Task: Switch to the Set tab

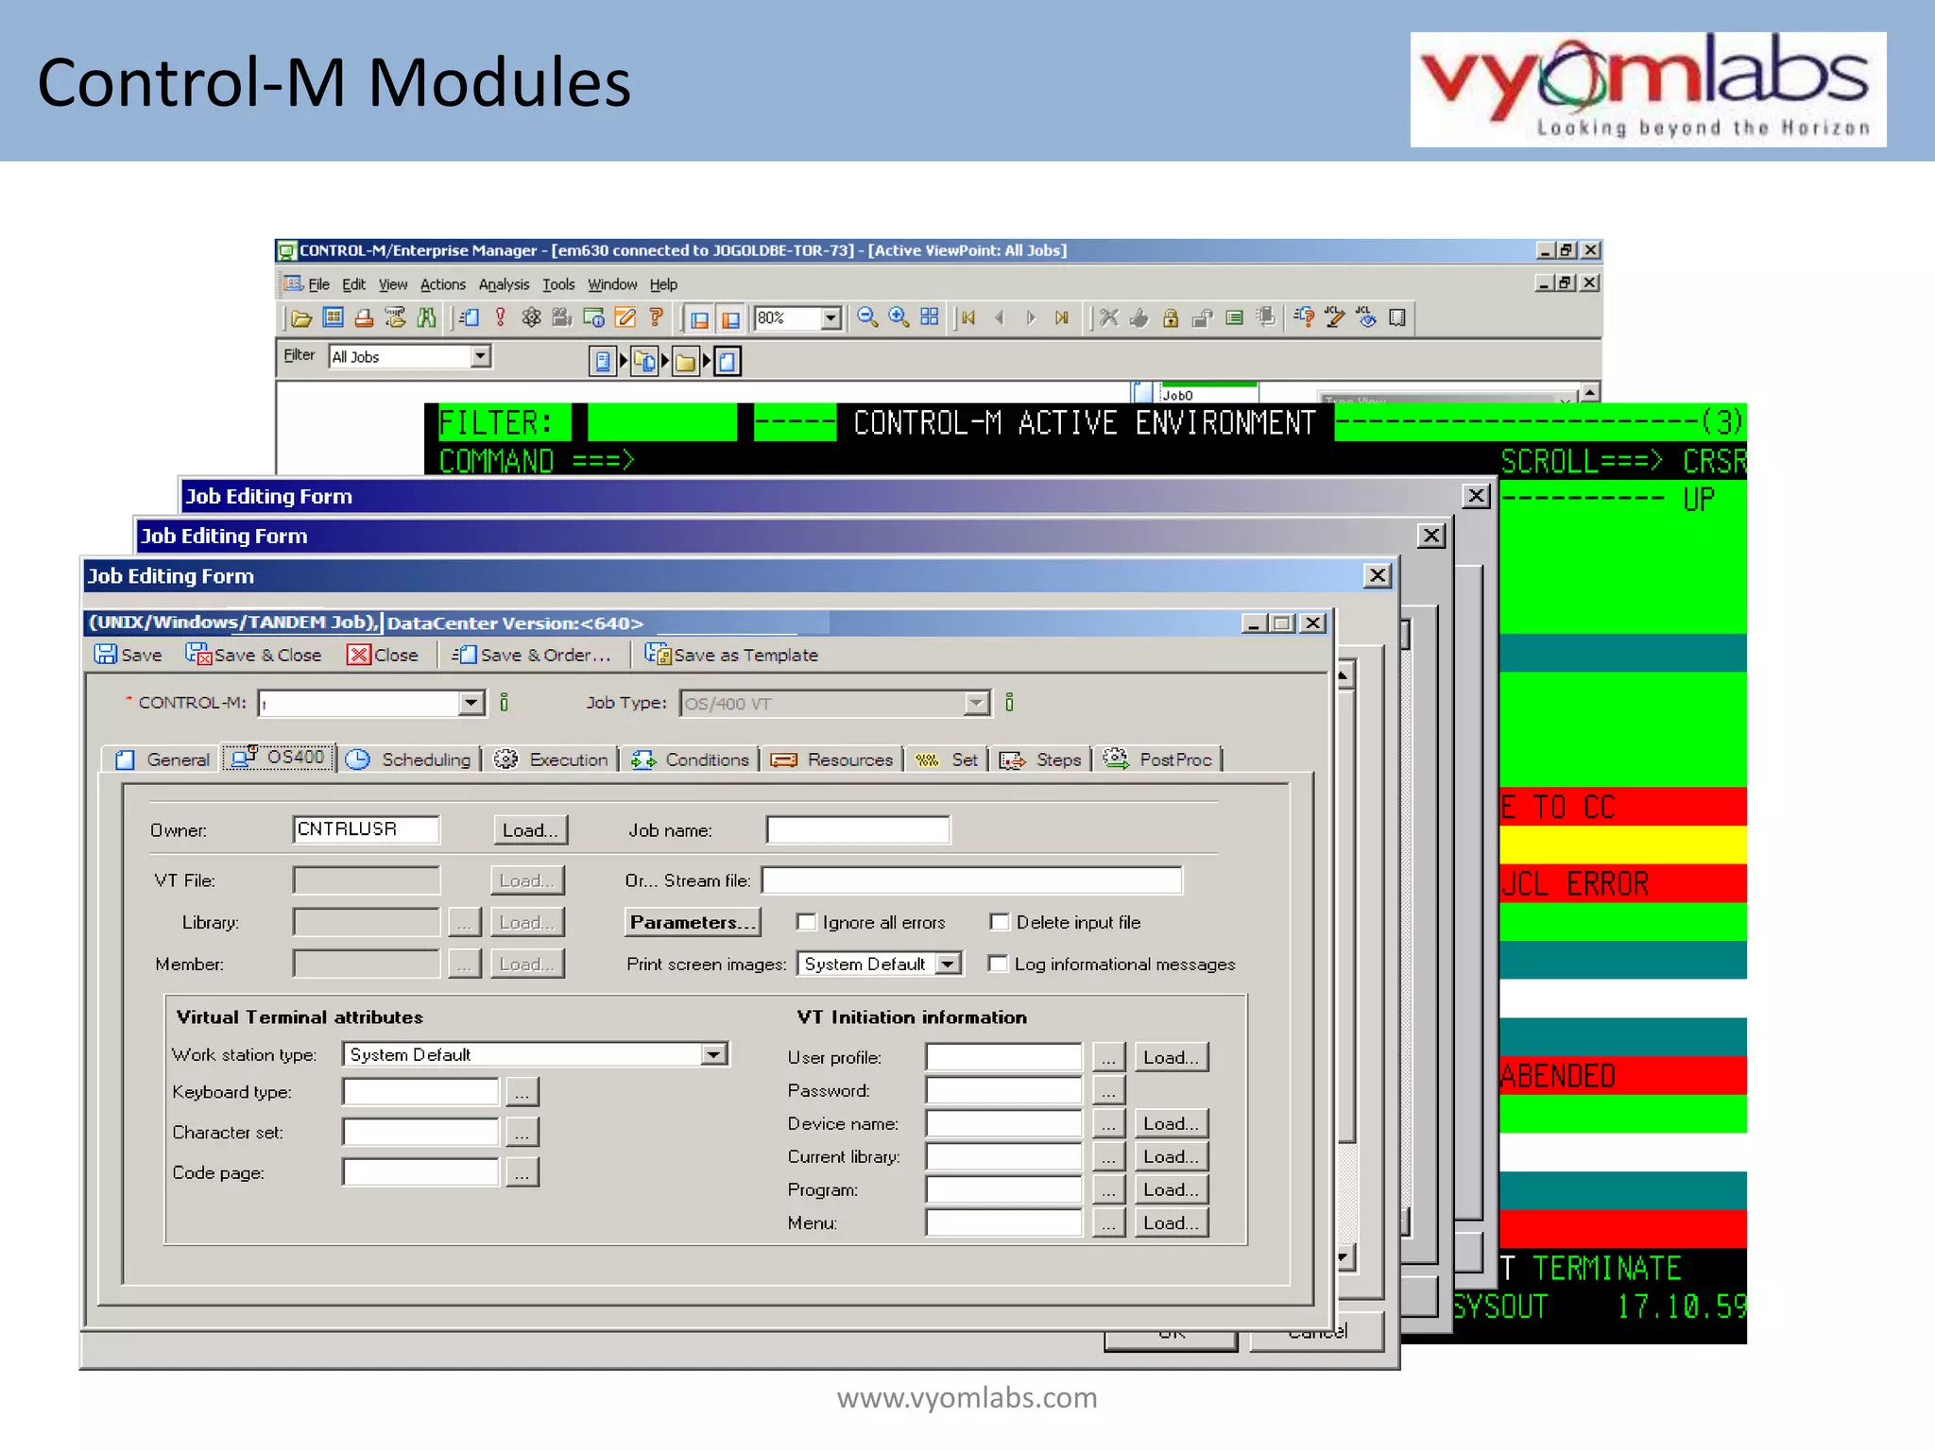Action: point(948,760)
